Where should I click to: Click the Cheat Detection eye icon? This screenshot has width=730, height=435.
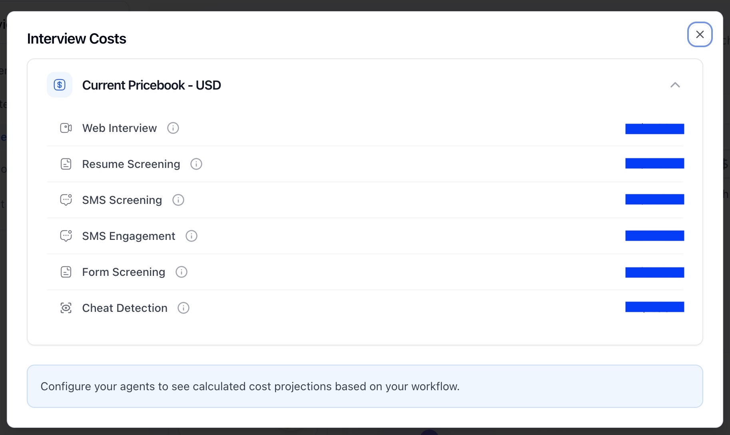click(66, 308)
